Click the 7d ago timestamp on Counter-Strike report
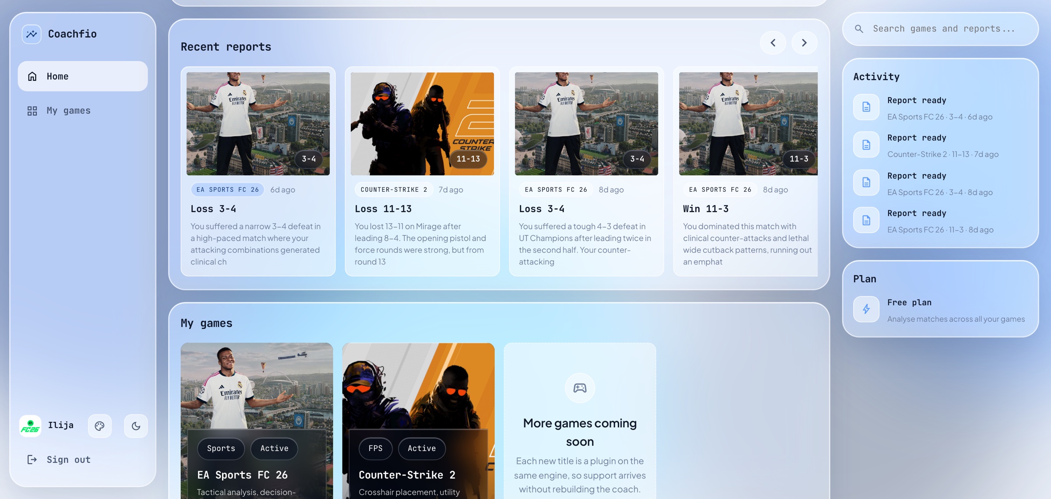This screenshot has width=1051, height=499. [x=451, y=190]
